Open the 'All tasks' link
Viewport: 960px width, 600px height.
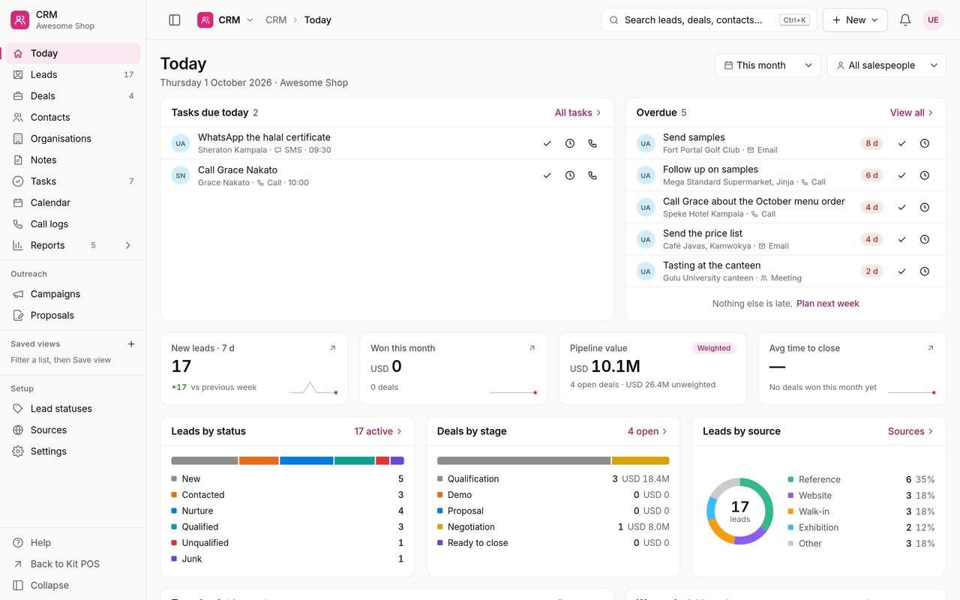pos(578,112)
